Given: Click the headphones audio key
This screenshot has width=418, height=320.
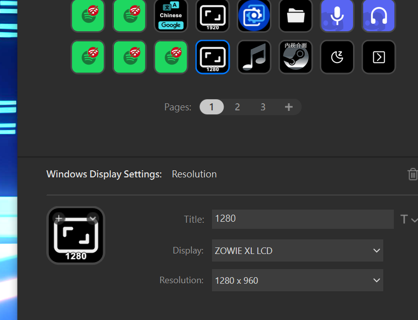Looking at the screenshot, I should coord(378,16).
